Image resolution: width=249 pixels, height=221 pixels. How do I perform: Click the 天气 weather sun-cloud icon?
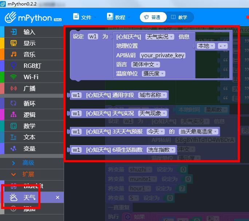point(13,197)
